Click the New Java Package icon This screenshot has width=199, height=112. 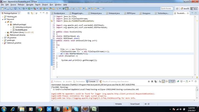coord(41,8)
